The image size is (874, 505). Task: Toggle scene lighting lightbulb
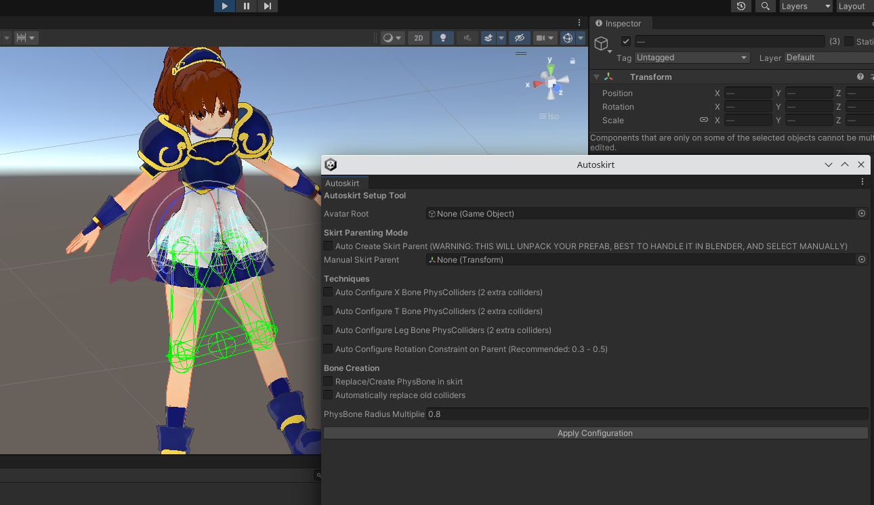pos(443,38)
